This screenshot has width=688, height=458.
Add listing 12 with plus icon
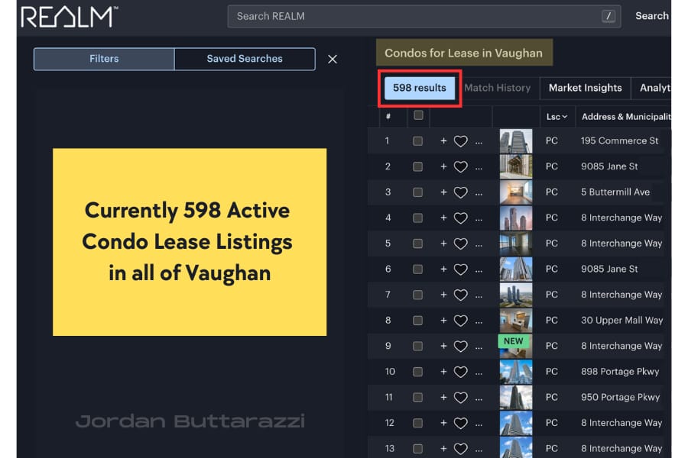[x=443, y=423]
